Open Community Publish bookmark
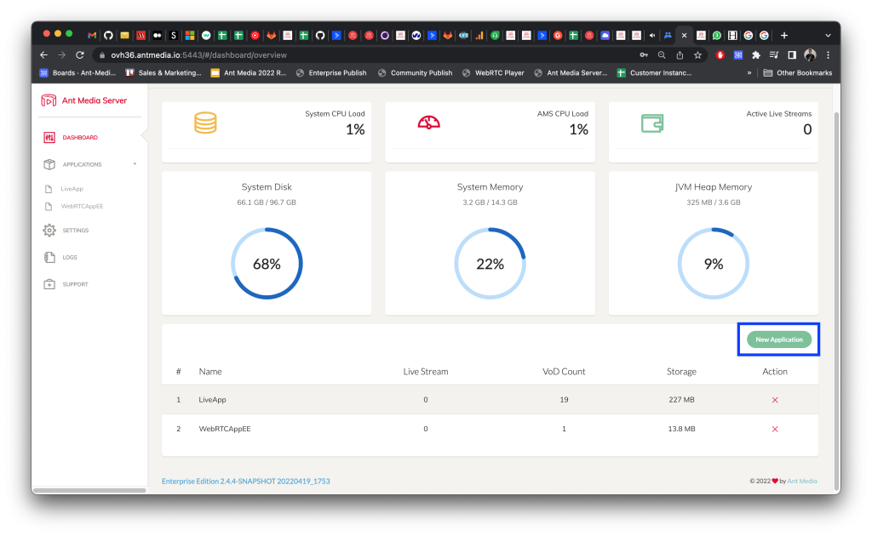The height and width of the screenshot is (536, 872). [x=415, y=73]
